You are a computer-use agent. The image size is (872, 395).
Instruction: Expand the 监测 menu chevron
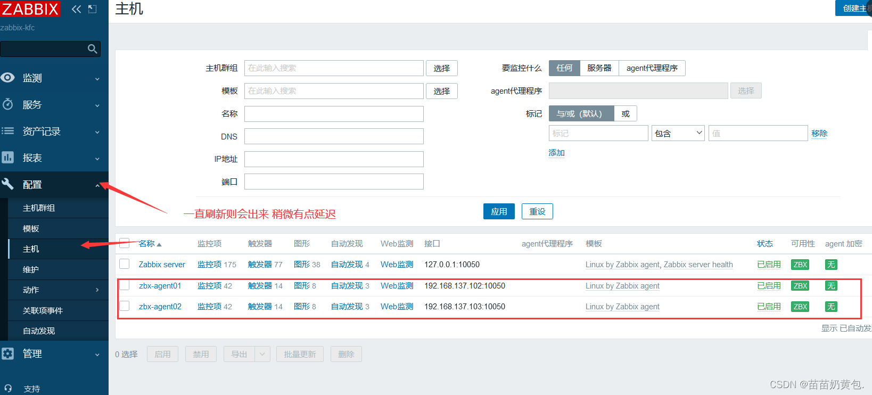(97, 79)
